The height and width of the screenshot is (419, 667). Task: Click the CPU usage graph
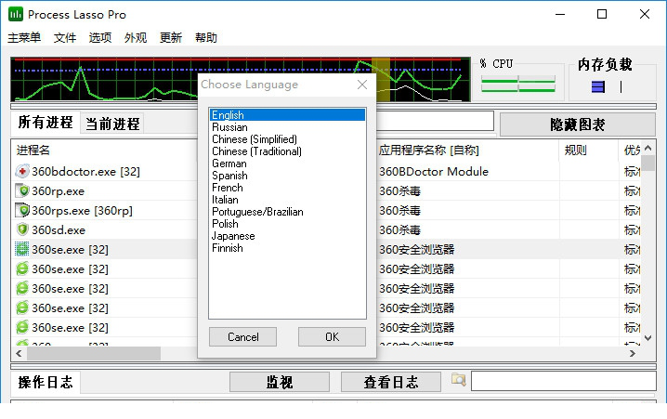(x=241, y=79)
